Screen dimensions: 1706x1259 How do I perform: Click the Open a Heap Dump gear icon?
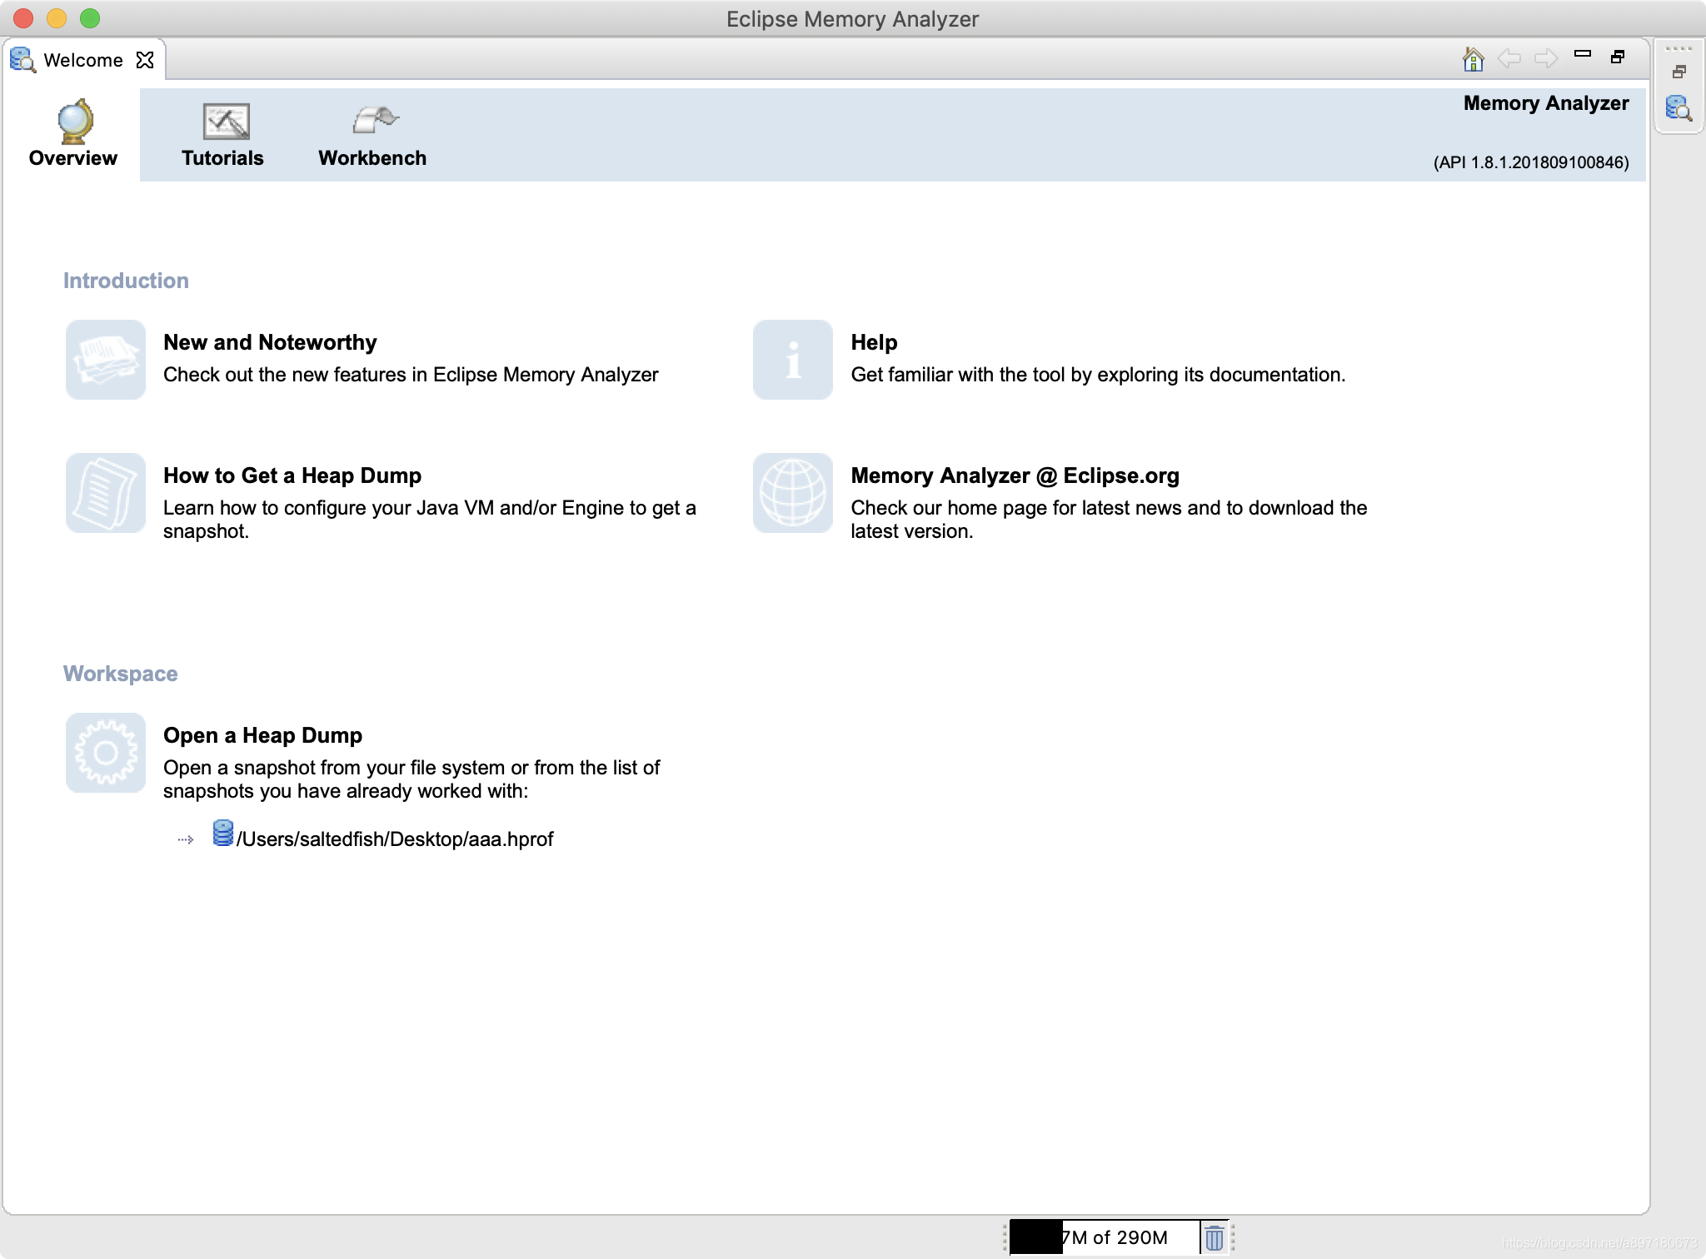coord(106,753)
